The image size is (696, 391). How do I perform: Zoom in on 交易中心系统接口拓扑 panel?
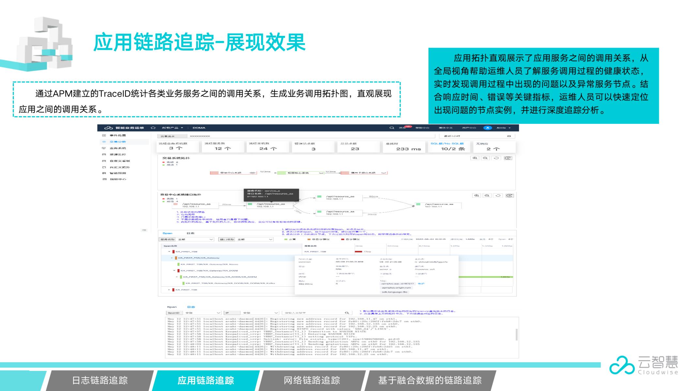point(477,195)
